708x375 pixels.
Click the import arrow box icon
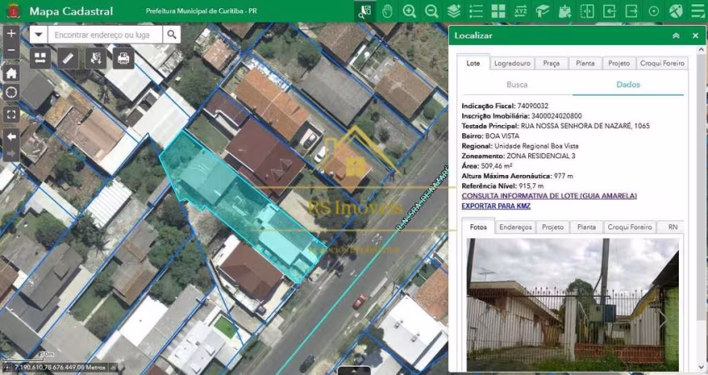click(609, 11)
